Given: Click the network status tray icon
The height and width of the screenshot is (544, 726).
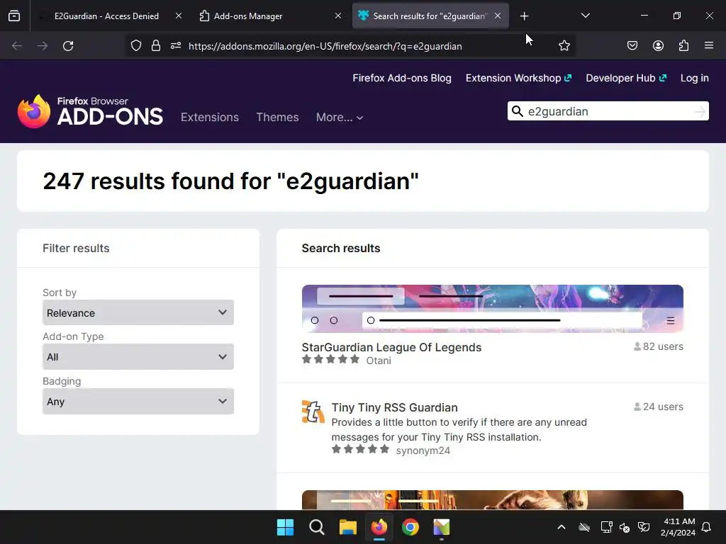Looking at the screenshot, I should coord(607,527).
